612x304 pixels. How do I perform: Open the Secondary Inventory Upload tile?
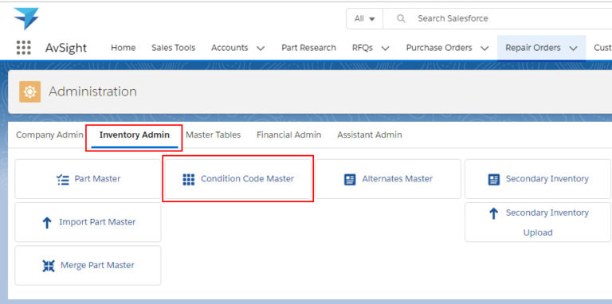tap(537, 222)
